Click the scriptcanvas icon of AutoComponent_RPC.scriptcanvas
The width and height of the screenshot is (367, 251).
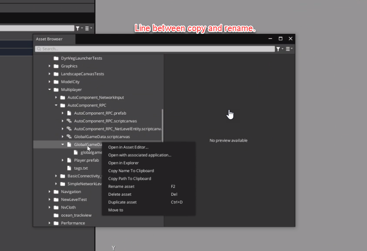pyautogui.click(x=69, y=121)
